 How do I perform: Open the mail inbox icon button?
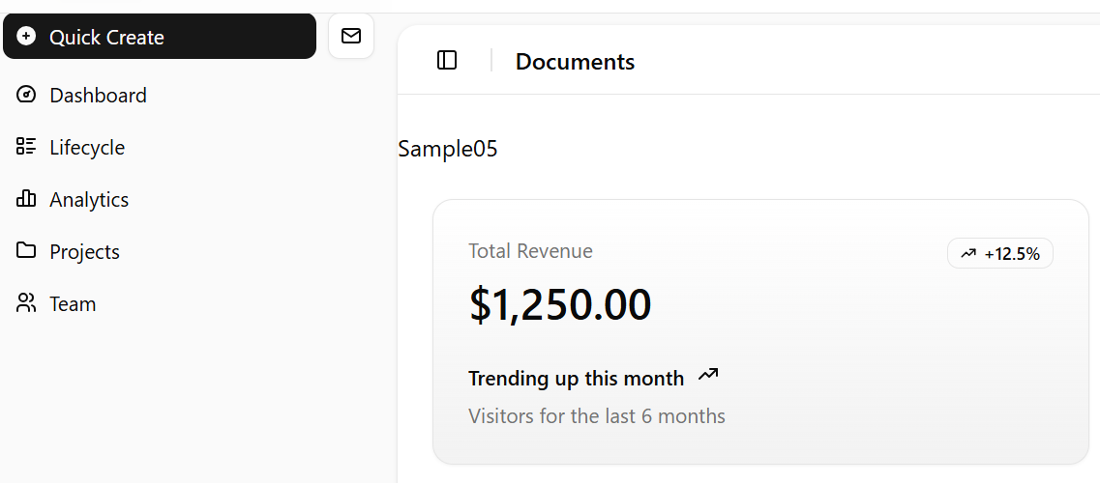(351, 37)
